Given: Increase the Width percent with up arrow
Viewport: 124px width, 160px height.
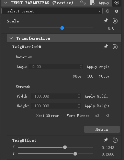Looking at the screenshot, I should pyautogui.click(x=79, y=95).
